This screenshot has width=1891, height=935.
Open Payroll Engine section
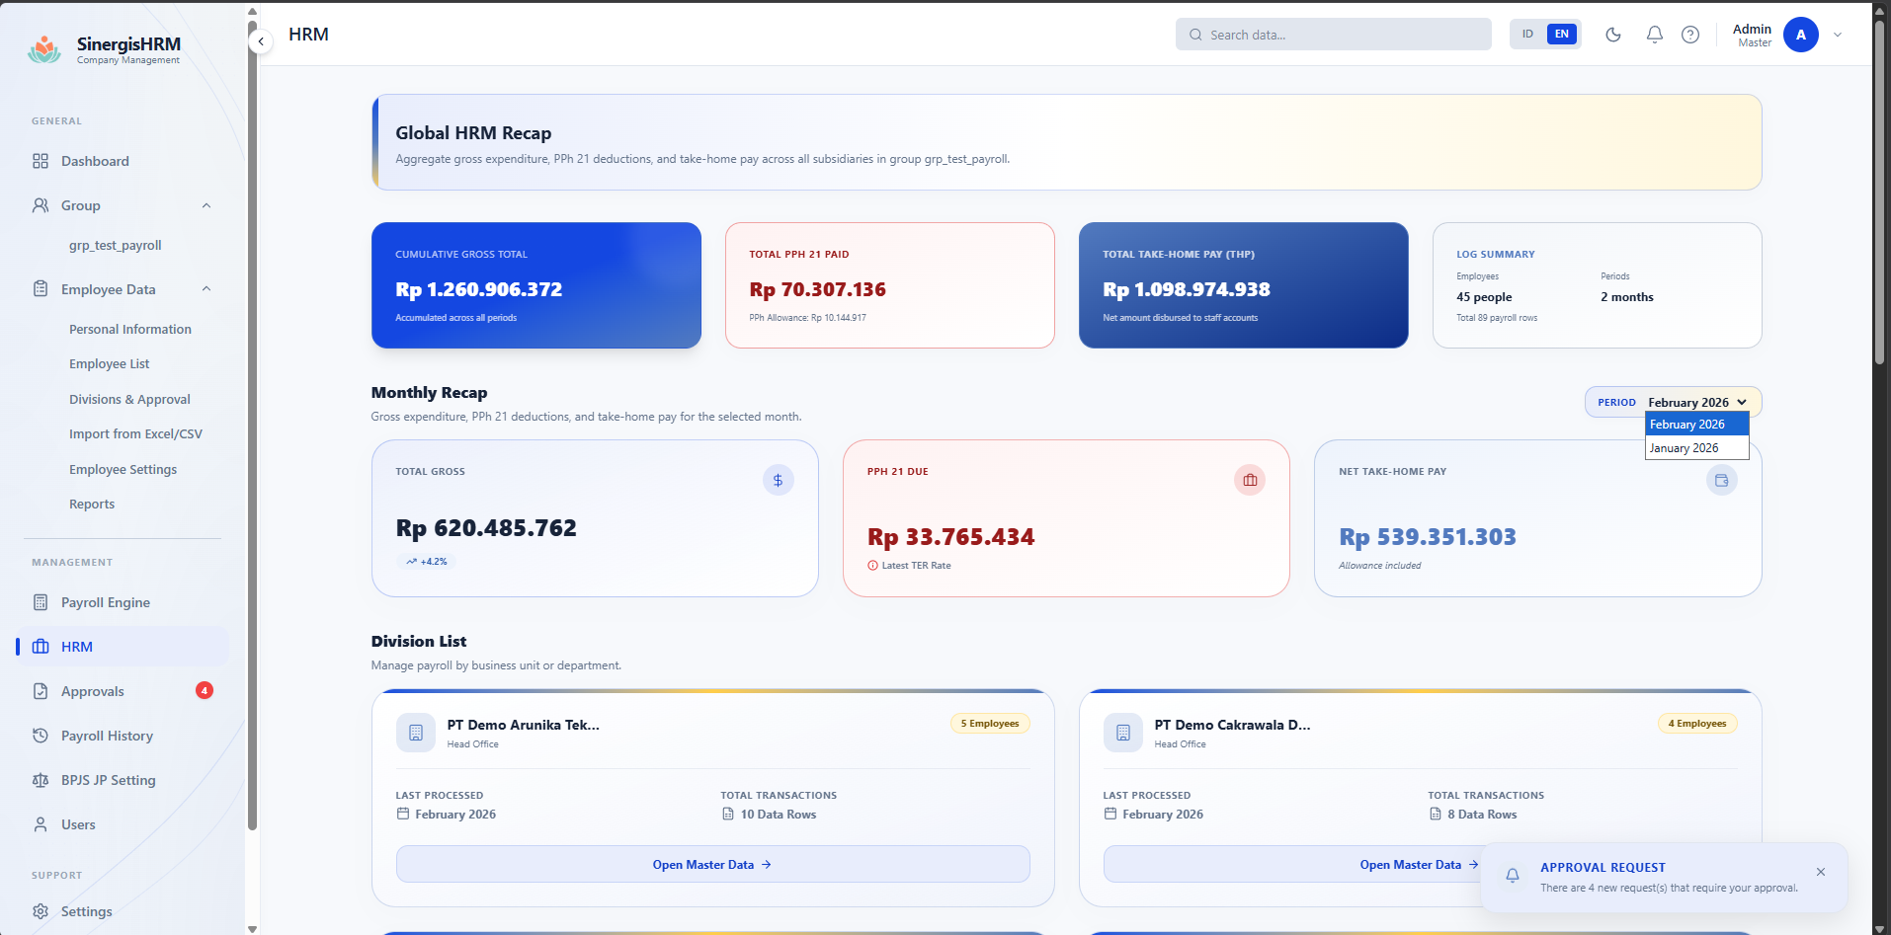click(123, 602)
